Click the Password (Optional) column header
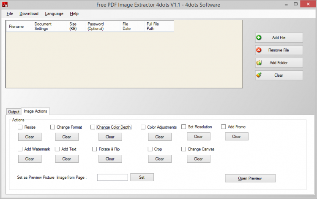 [103, 26]
